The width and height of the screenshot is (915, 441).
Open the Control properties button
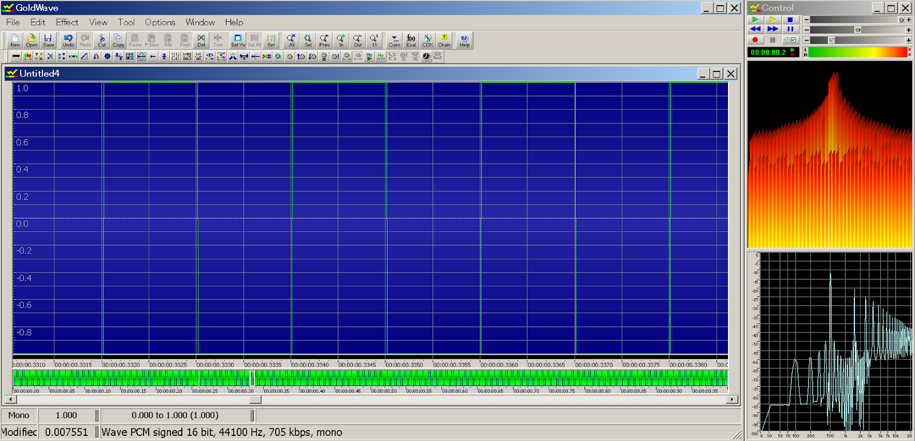(790, 40)
